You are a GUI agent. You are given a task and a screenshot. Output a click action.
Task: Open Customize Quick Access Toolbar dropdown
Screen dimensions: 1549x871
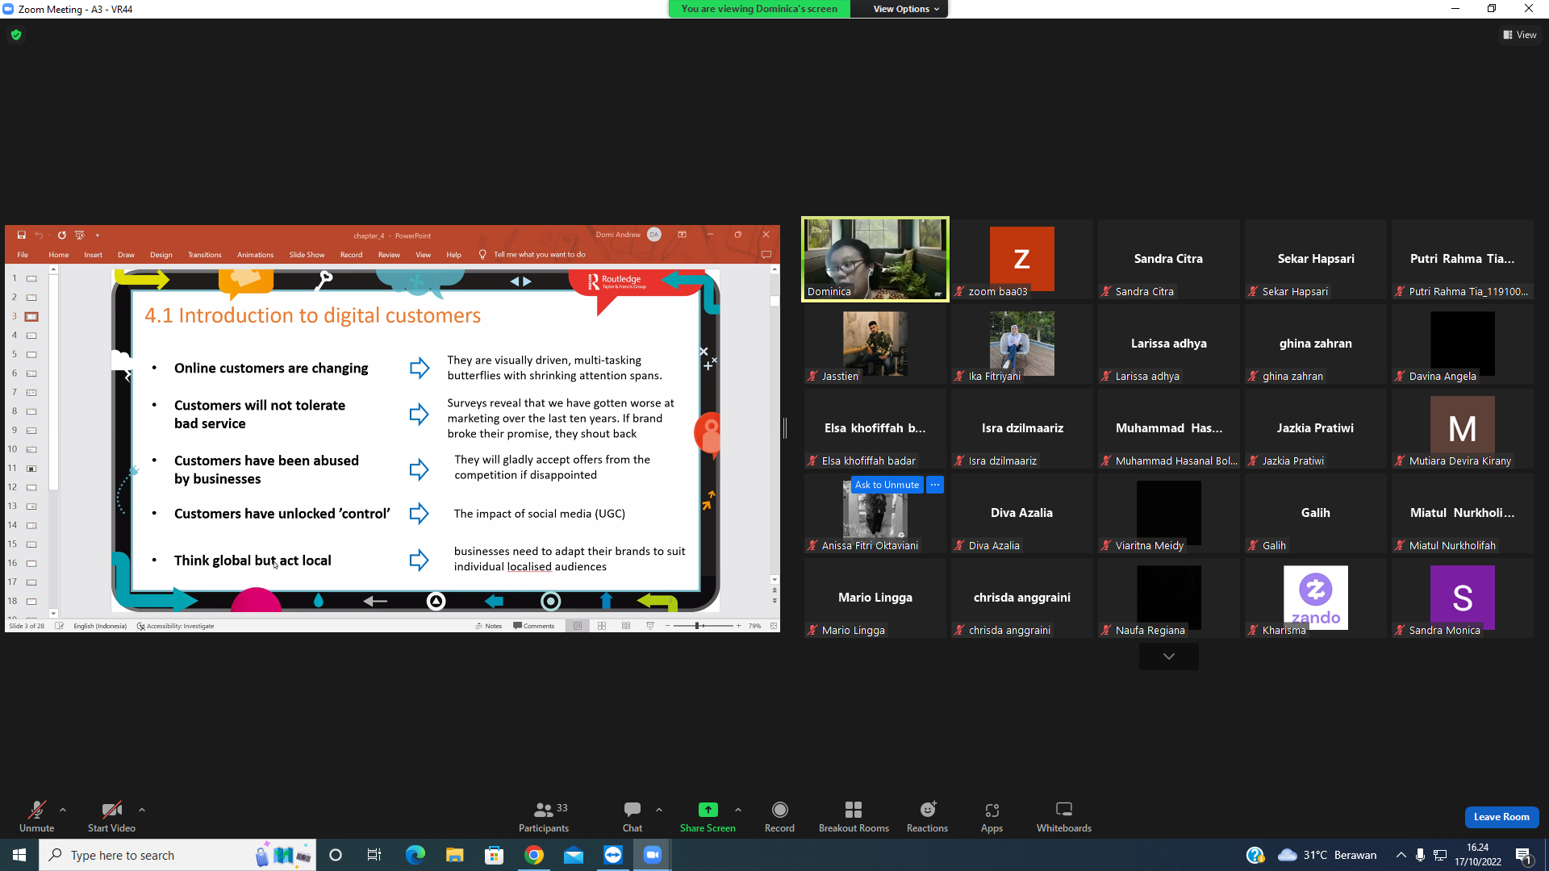[98, 235]
